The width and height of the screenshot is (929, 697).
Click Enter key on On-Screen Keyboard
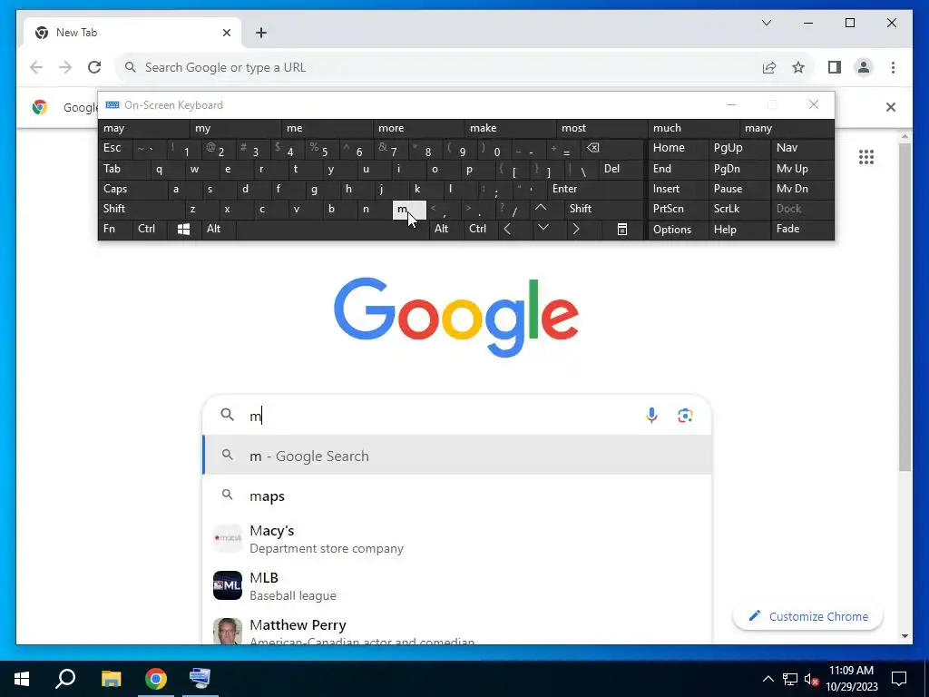(595, 189)
